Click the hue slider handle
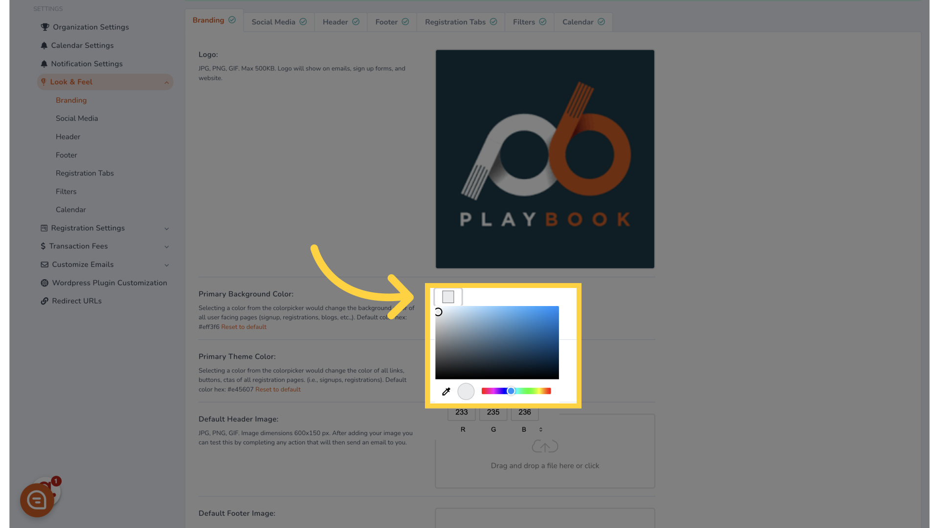 click(x=511, y=391)
